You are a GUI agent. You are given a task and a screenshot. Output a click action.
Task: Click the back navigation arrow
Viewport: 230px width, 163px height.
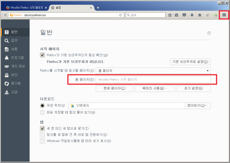5,15
